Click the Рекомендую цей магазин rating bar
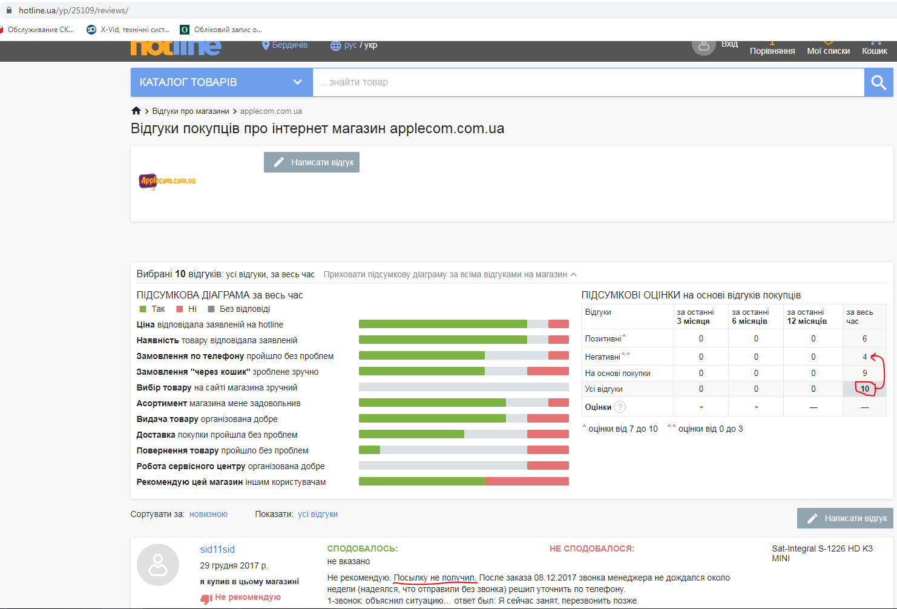 click(x=464, y=481)
